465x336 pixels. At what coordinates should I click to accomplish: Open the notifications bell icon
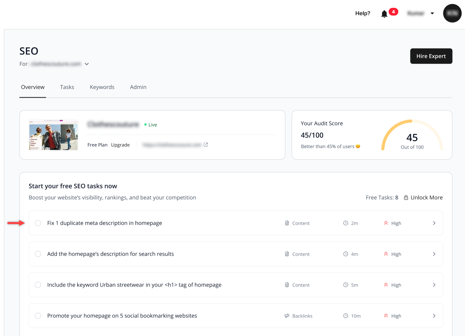[384, 14]
